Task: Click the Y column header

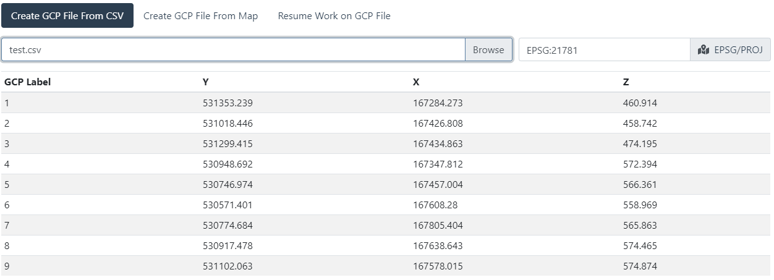Action: coord(206,82)
